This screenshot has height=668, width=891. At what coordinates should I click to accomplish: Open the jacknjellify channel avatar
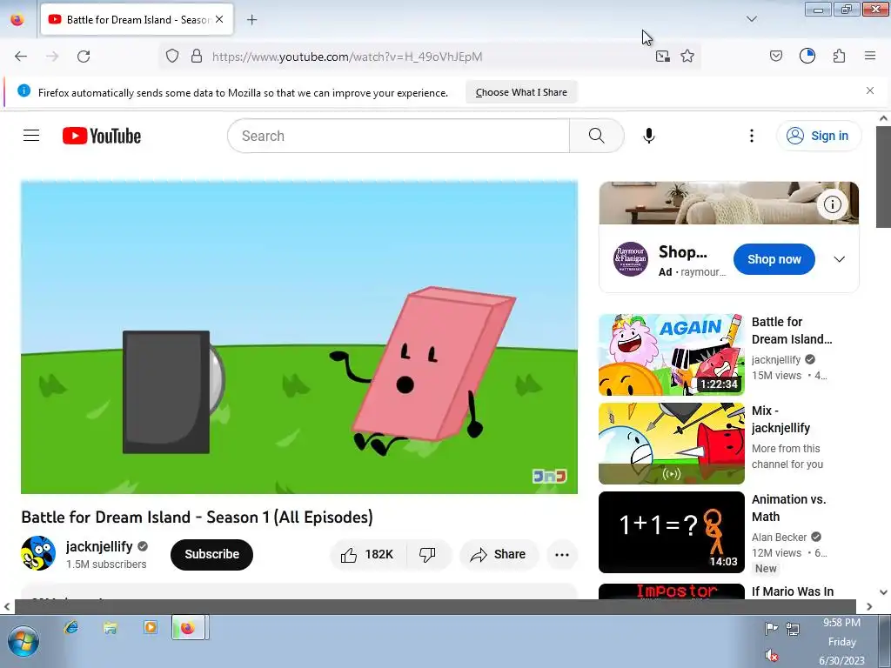click(38, 553)
